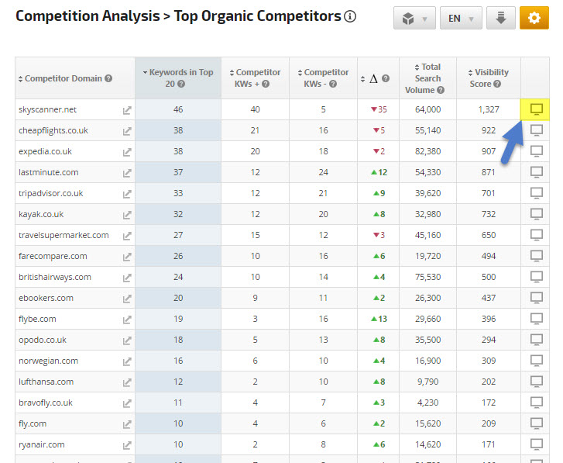Click monitor icon in expedia.co.uk row
The width and height of the screenshot is (563, 463).
pos(537,151)
